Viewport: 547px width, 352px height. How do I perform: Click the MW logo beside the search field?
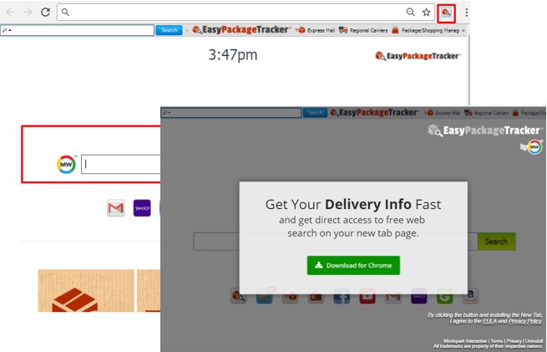point(66,164)
